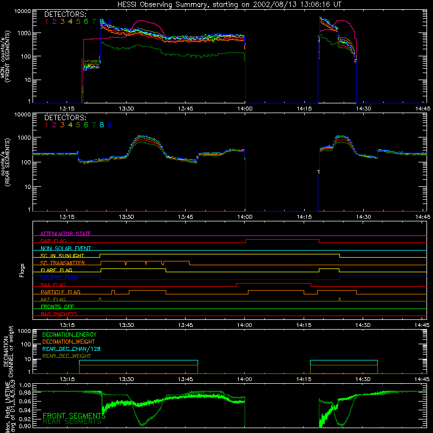Screen dimensions: 433x433
Task: Click 13:45 tick label under decimation plot
Action: coord(185,379)
